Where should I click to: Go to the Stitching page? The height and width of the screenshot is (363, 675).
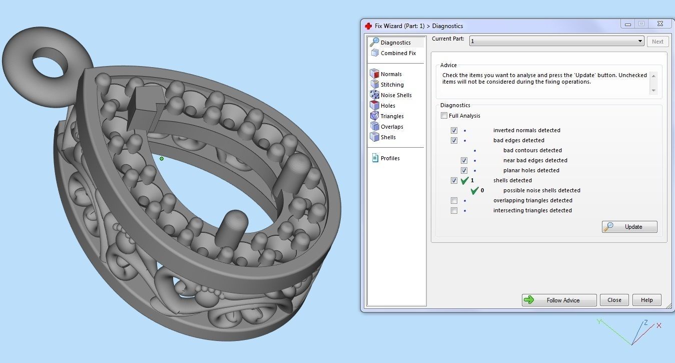tap(387, 85)
